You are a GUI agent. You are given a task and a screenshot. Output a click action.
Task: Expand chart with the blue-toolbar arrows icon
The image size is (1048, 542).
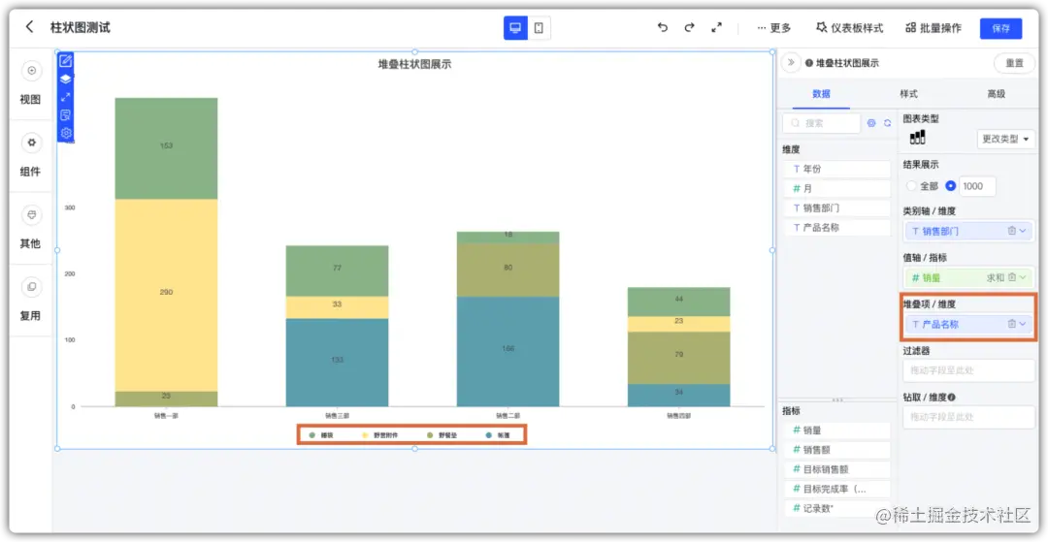click(x=66, y=97)
